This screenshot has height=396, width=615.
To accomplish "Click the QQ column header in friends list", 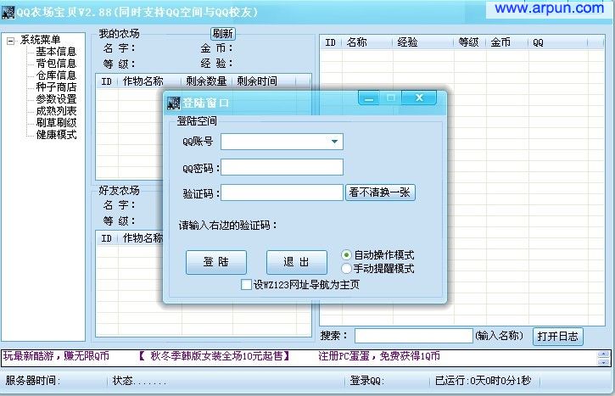I will tap(557, 42).
